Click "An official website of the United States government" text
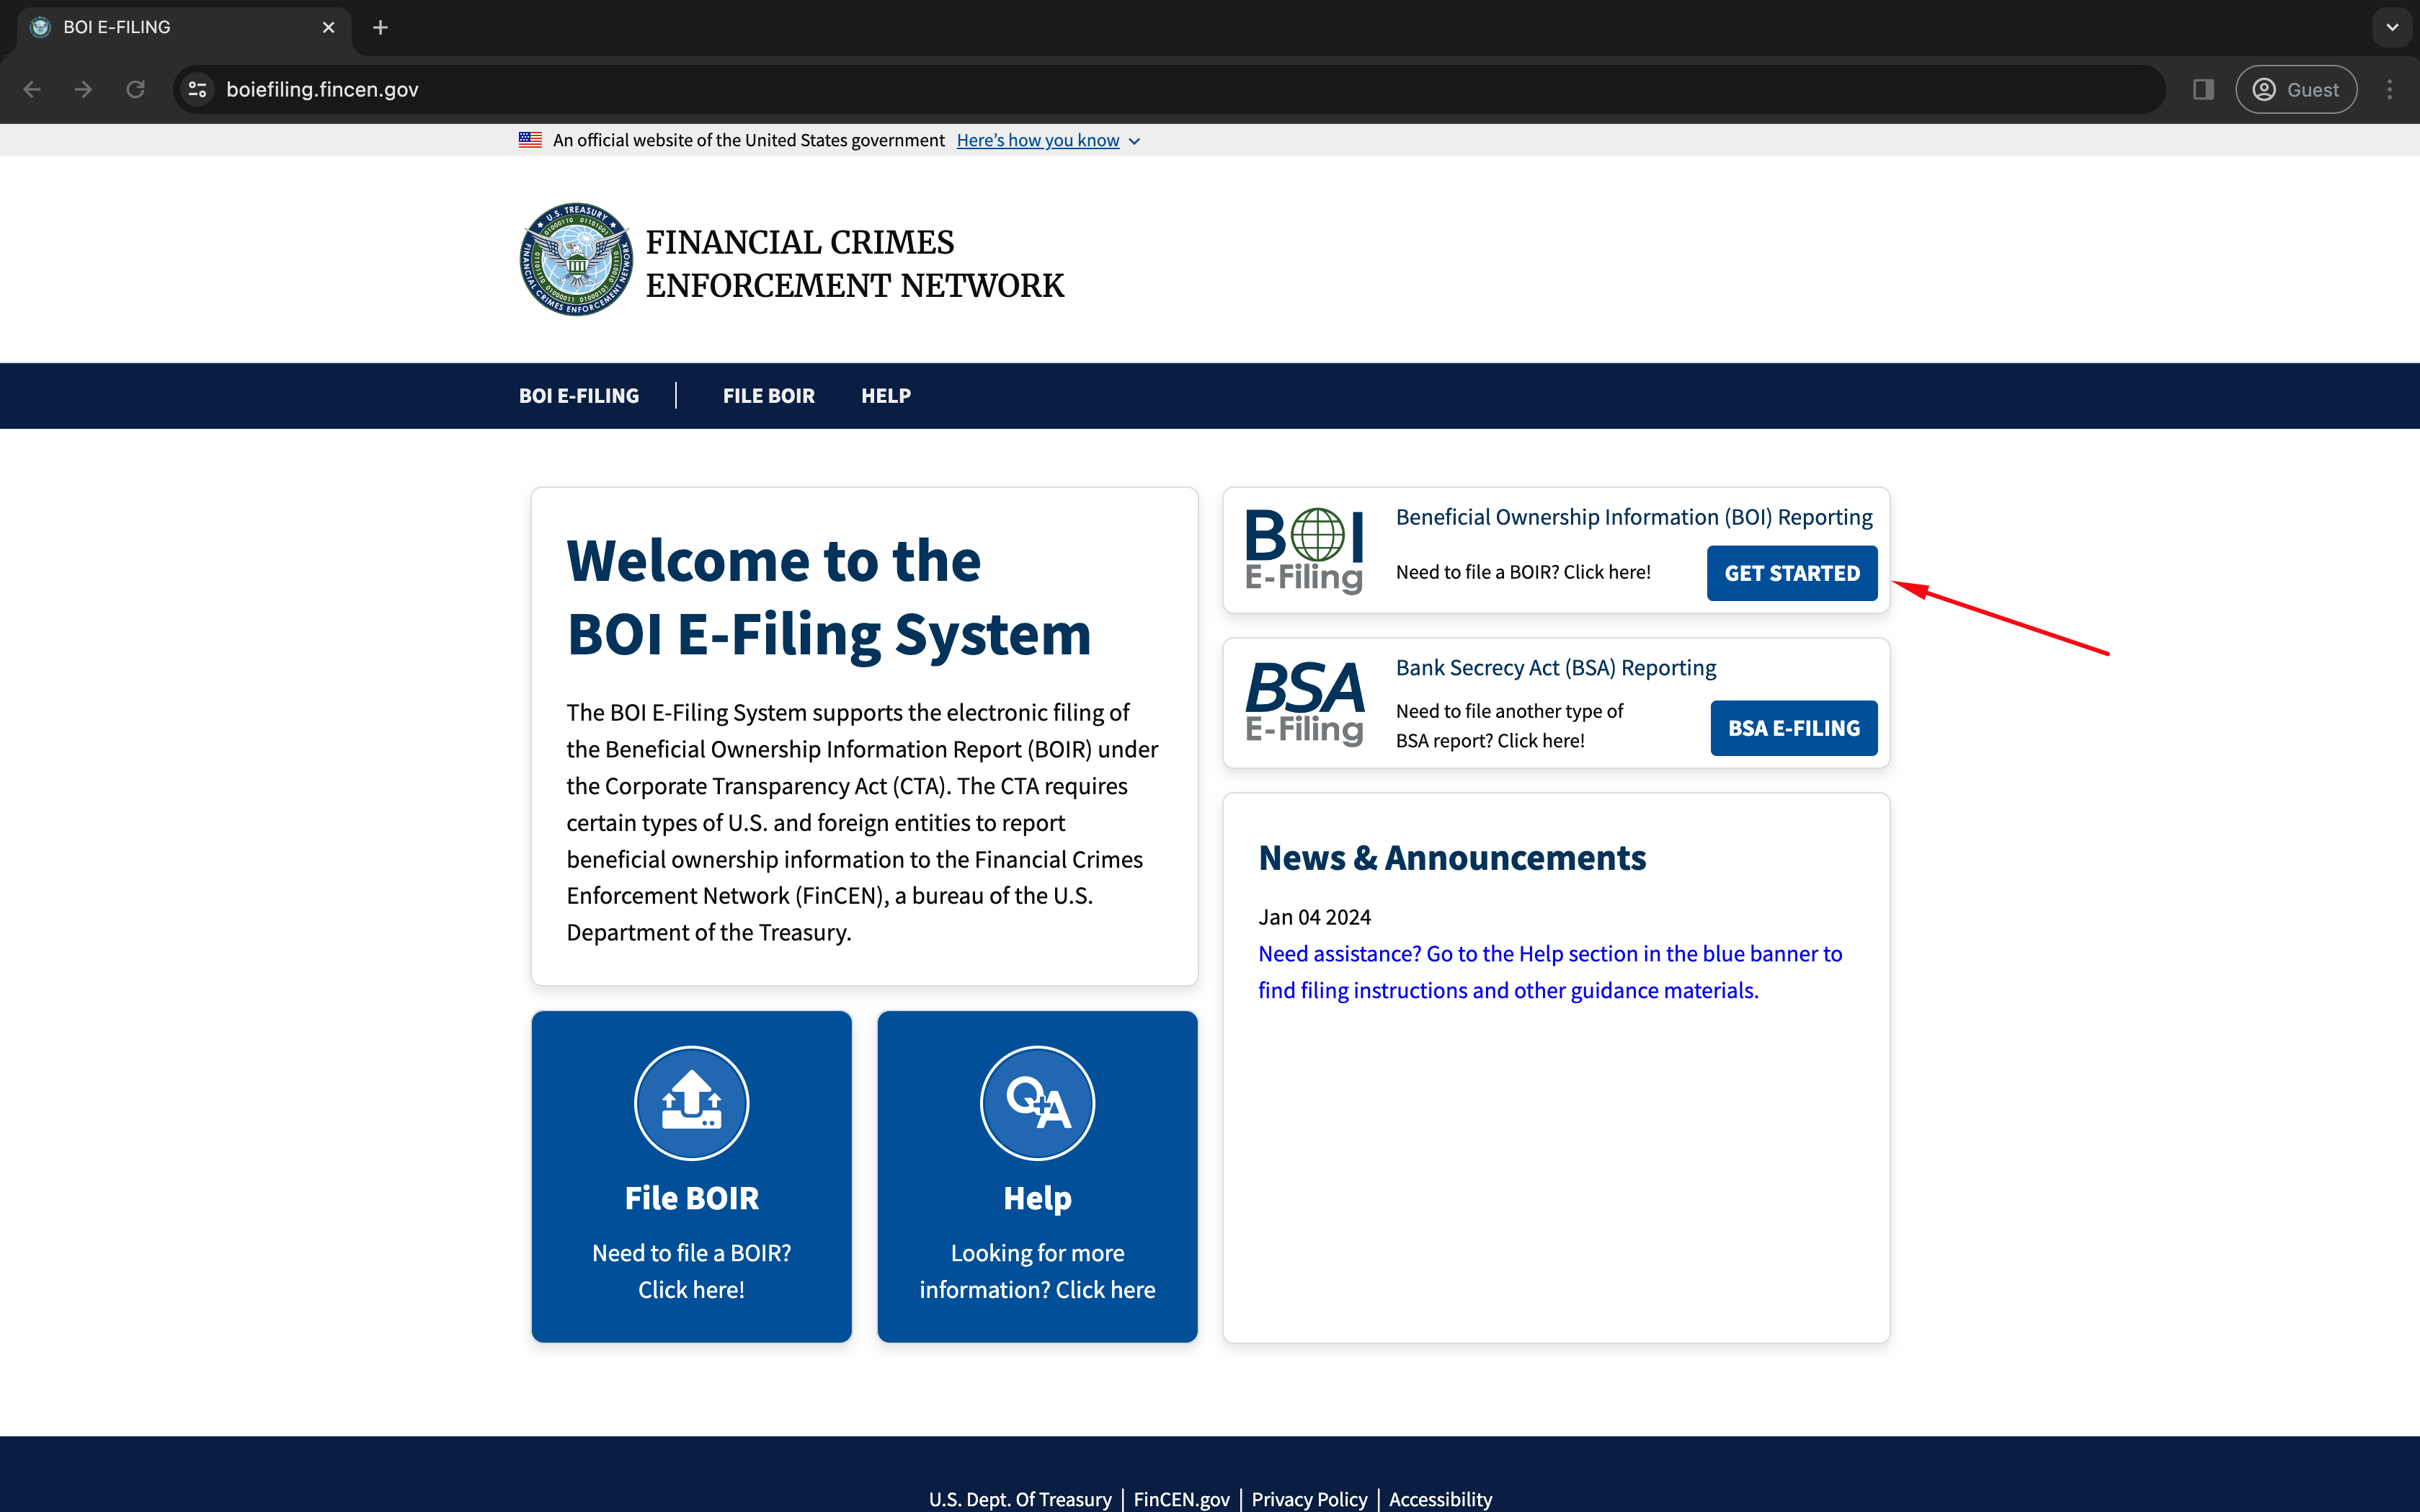The image size is (2420, 1512). (x=748, y=141)
